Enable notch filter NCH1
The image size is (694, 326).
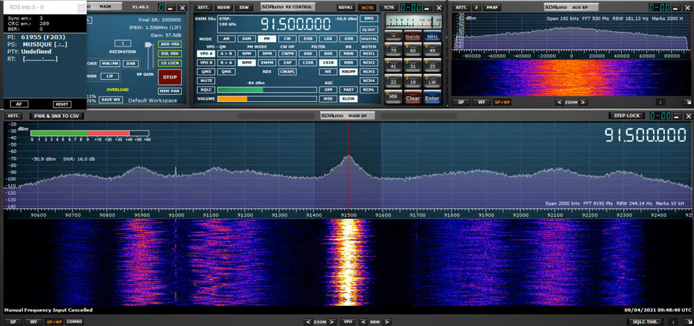[x=369, y=53]
